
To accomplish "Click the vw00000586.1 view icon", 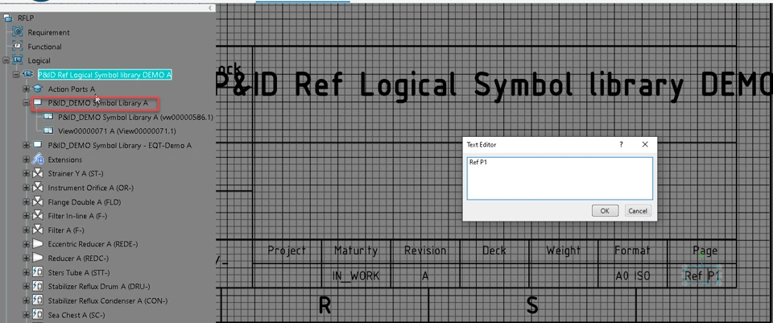I will pyautogui.click(x=48, y=117).
